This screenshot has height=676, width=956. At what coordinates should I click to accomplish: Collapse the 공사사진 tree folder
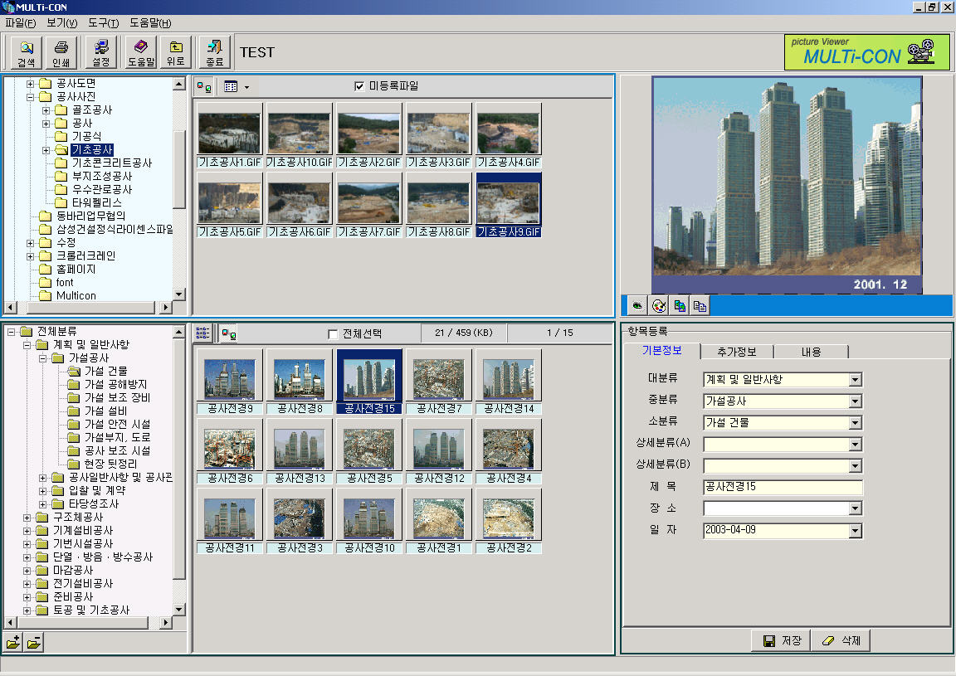pyautogui.click(x=31, y=97)
